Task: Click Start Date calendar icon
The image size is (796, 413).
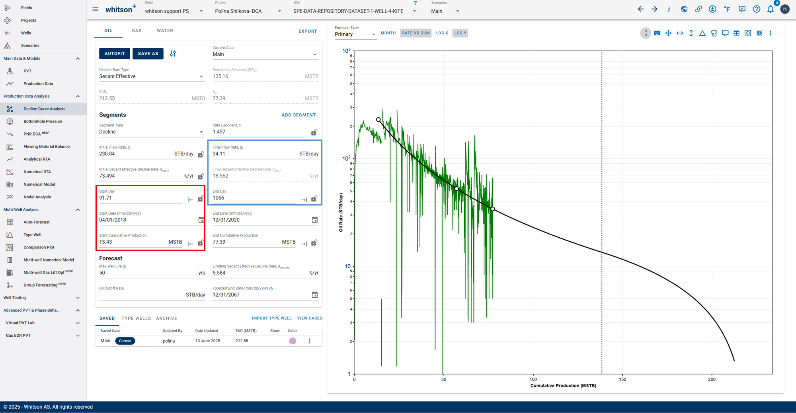Action: (201, 220)
